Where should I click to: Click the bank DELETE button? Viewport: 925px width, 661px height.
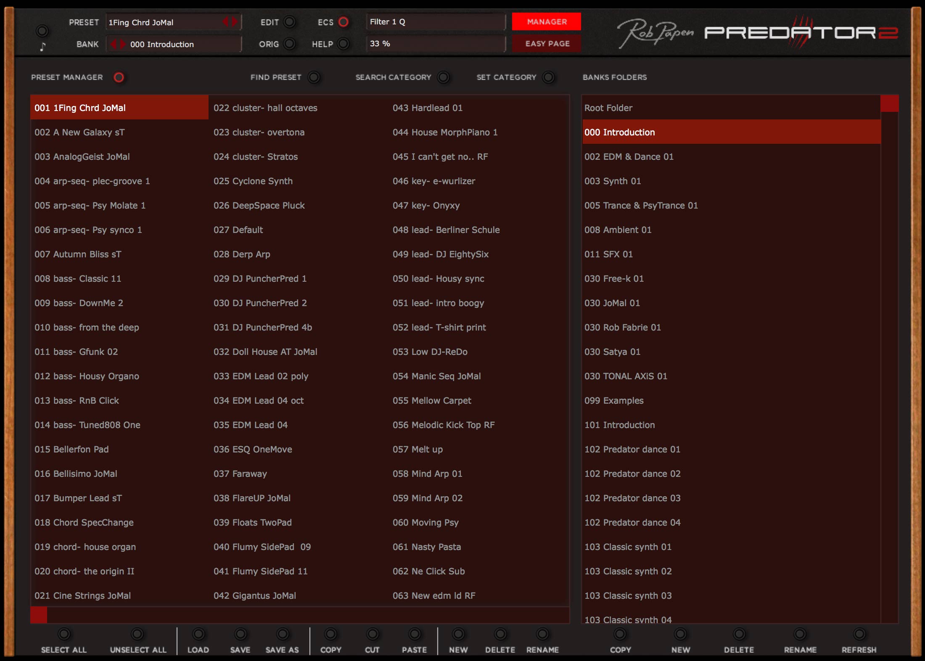click(739, 634)
